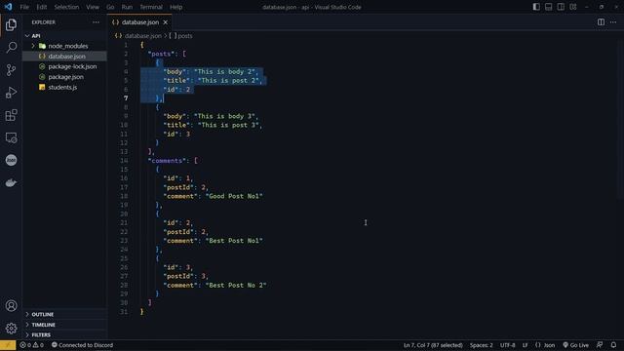624x351 pixels.
Task: Open the Terminal menu
Action: point(151,7)
